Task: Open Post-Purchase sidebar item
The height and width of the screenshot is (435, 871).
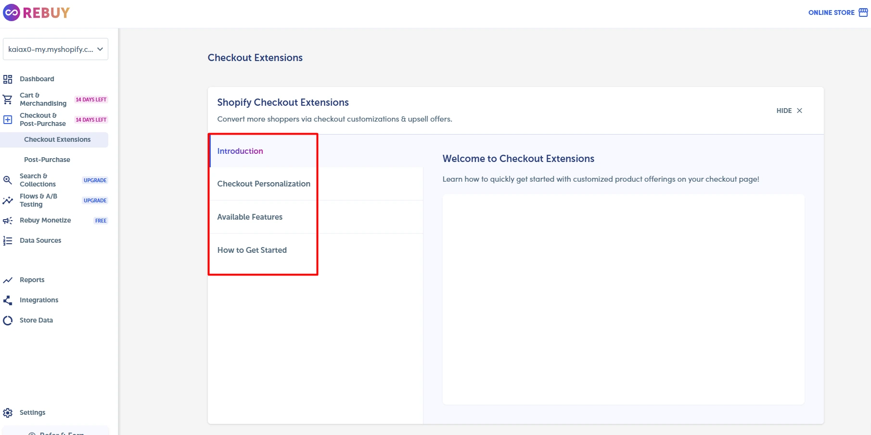Action: 47,160
